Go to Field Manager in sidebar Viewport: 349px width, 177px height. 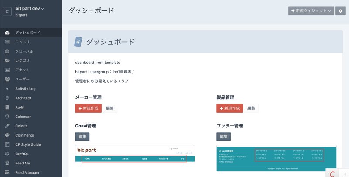click(x=27, y=173)
